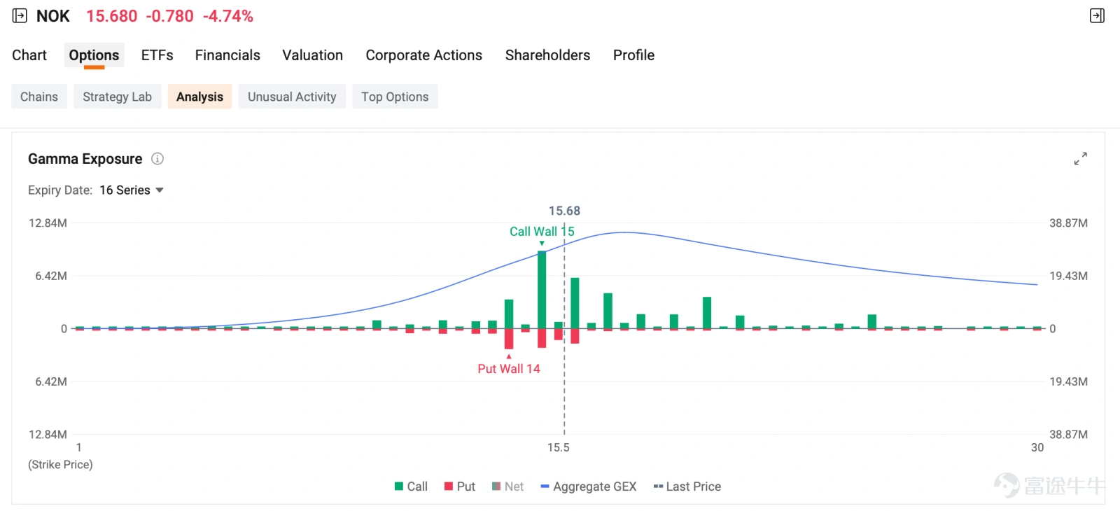The height and width of the screenshot is (511, 1120).
Task: Toggle the Call series in the legend
Action: tap(411, 486)
